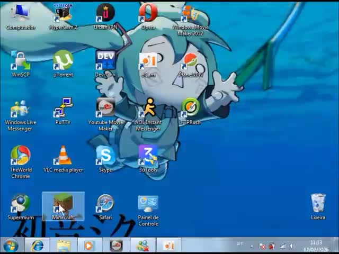Select the Minecraft desktop icon

[63, 204]
